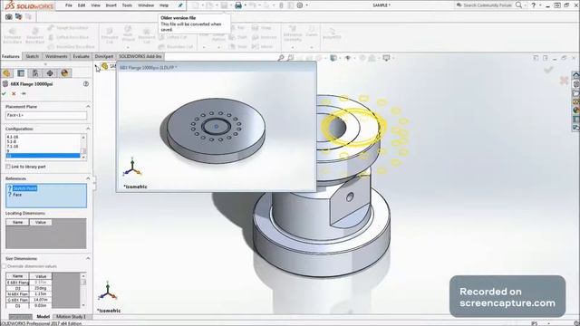The image size is (580, 326).
Task: Switch to the Motion Study 1 tab
Action: [71, 317]
